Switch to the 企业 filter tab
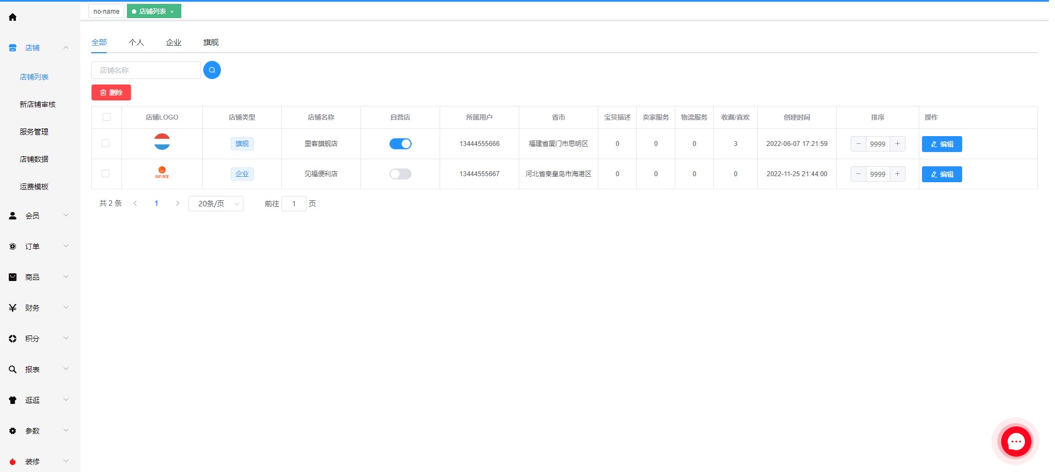1055x472 pixels. pos(174,42)
